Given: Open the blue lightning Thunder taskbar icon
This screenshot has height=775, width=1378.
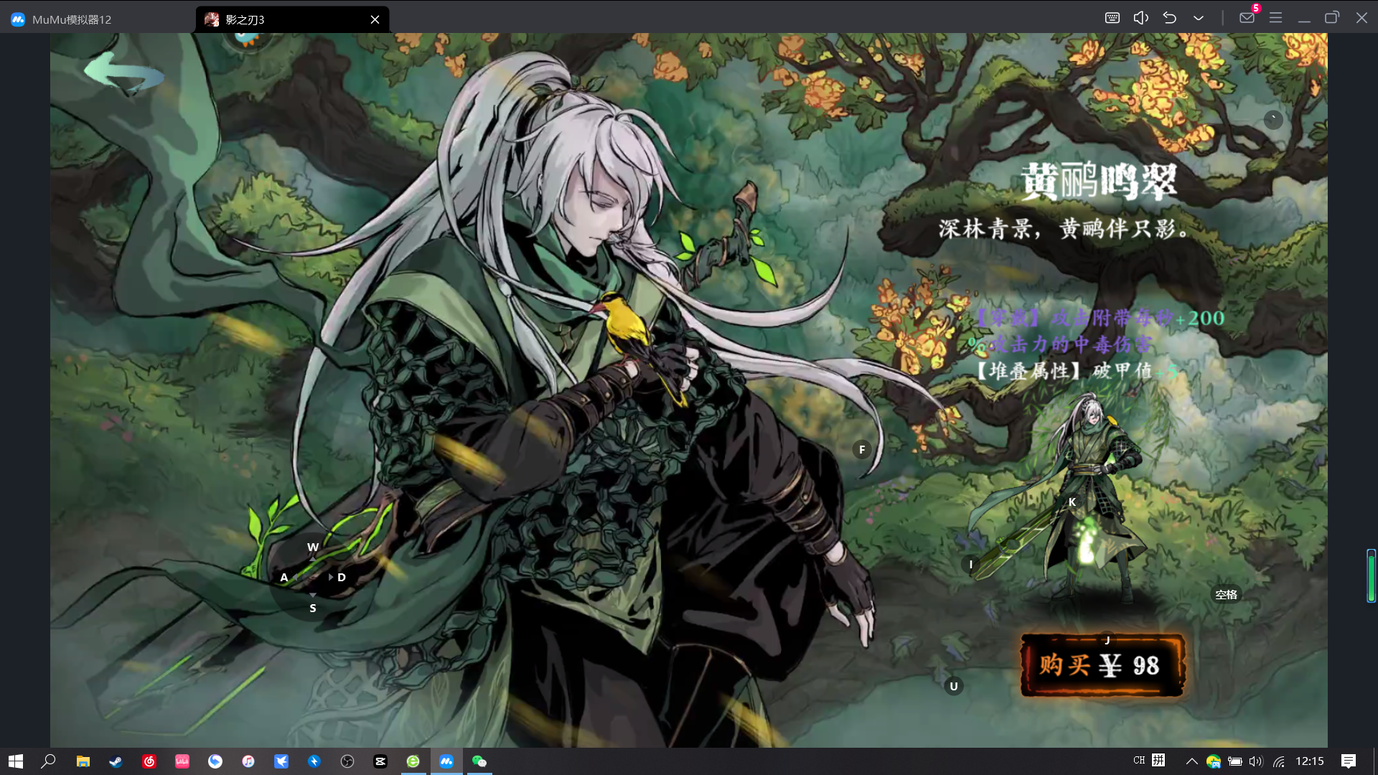Looking at the screenshot, I should [x=314, y=761].
